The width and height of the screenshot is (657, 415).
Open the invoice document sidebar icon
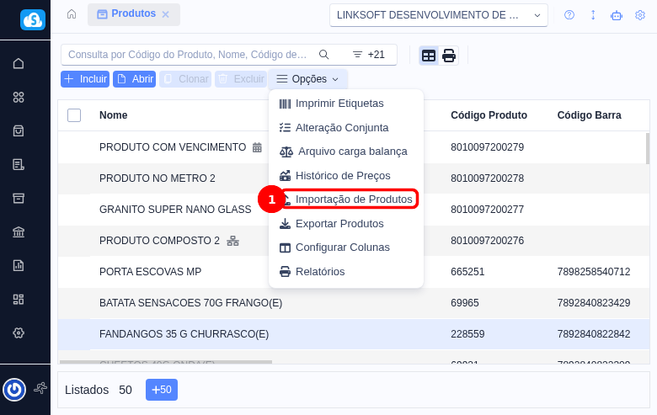[19, 165]
